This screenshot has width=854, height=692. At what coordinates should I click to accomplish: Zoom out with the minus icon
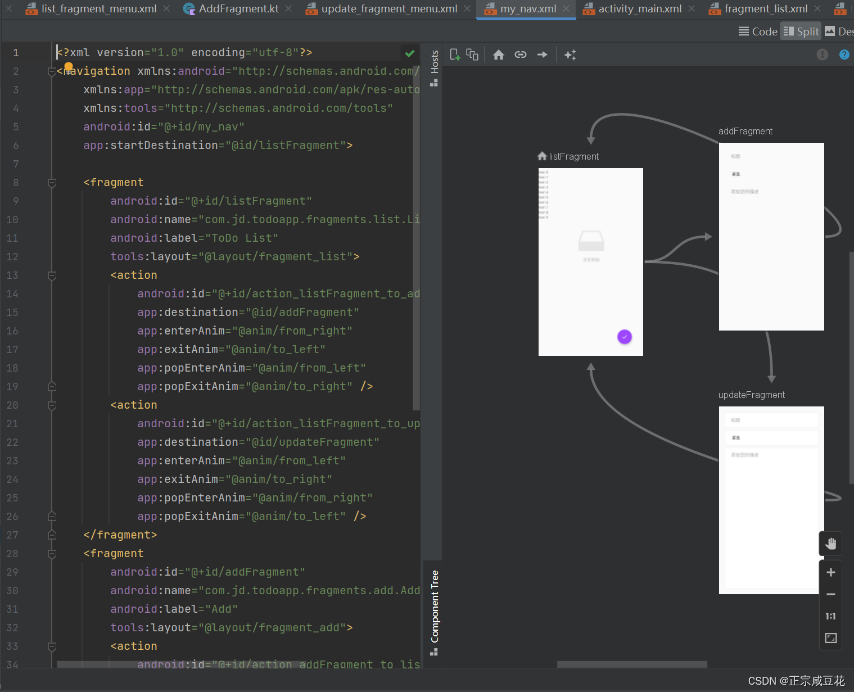tap(830, 594)
